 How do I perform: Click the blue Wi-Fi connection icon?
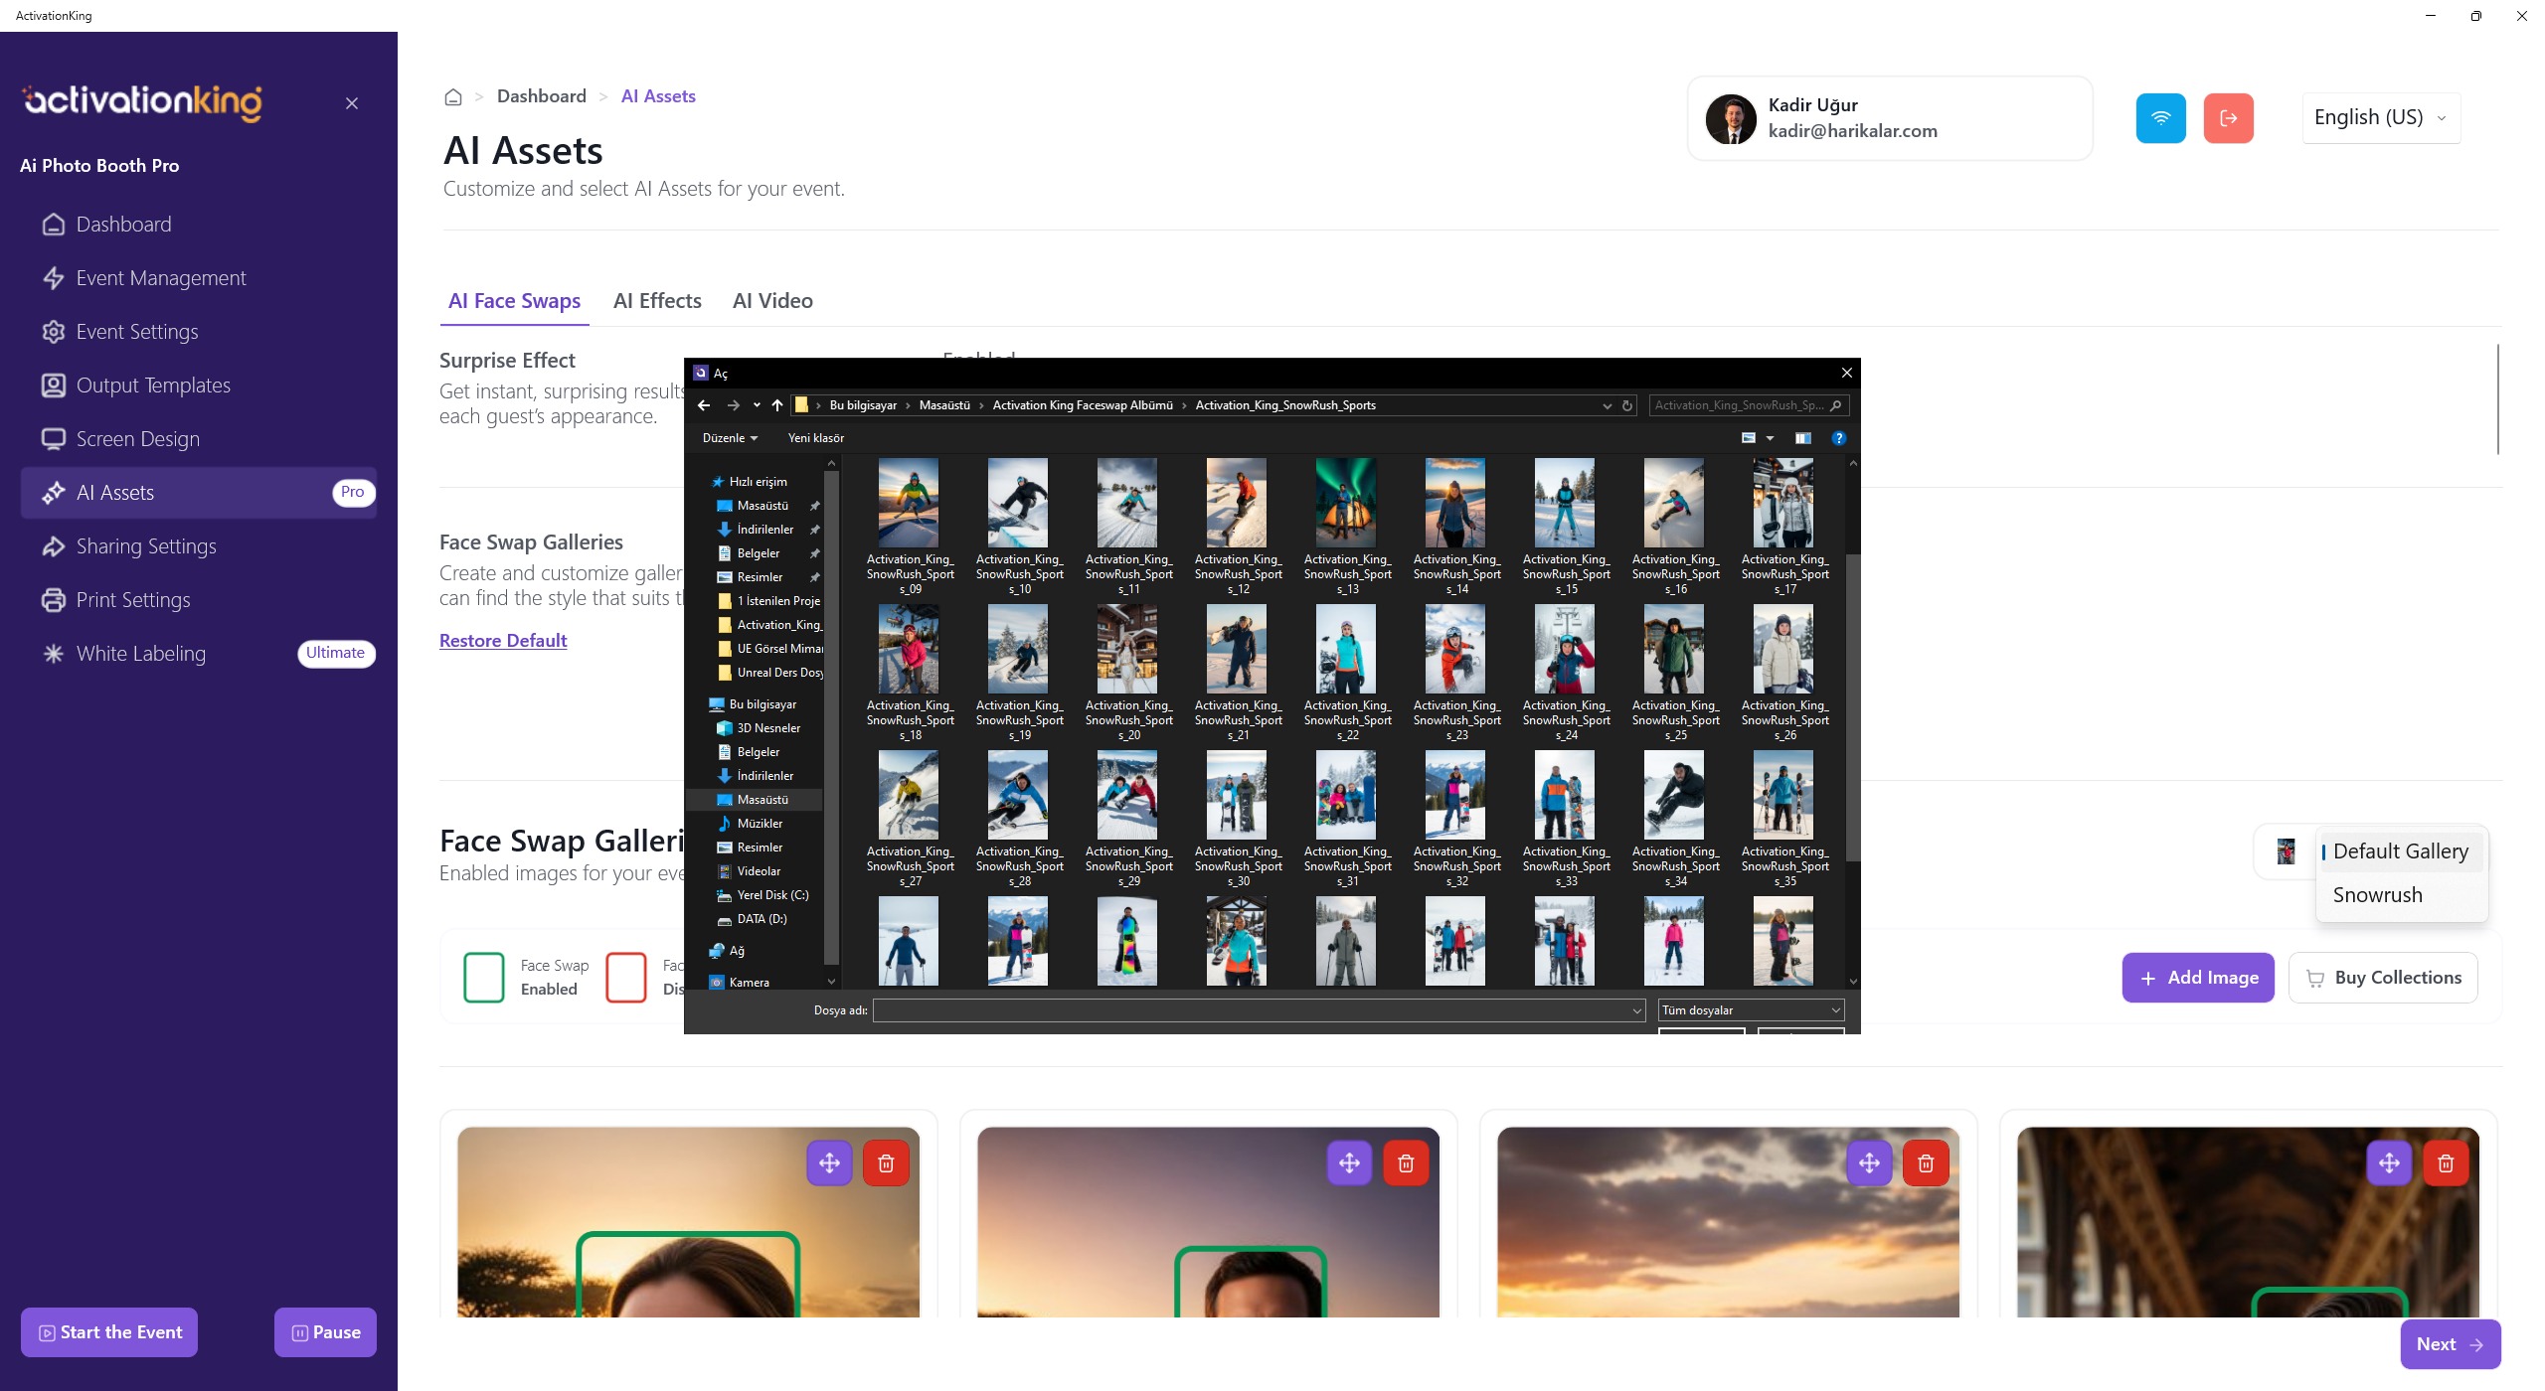click(x=2160, y=118)
